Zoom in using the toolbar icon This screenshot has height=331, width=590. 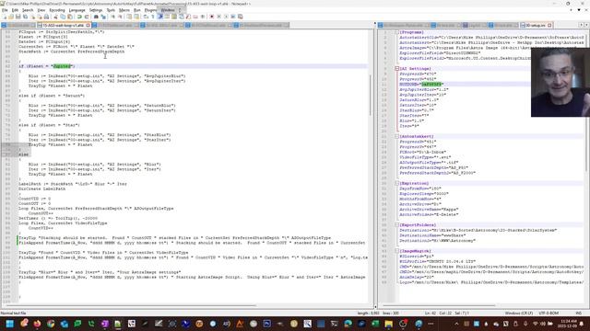(112, 17)
